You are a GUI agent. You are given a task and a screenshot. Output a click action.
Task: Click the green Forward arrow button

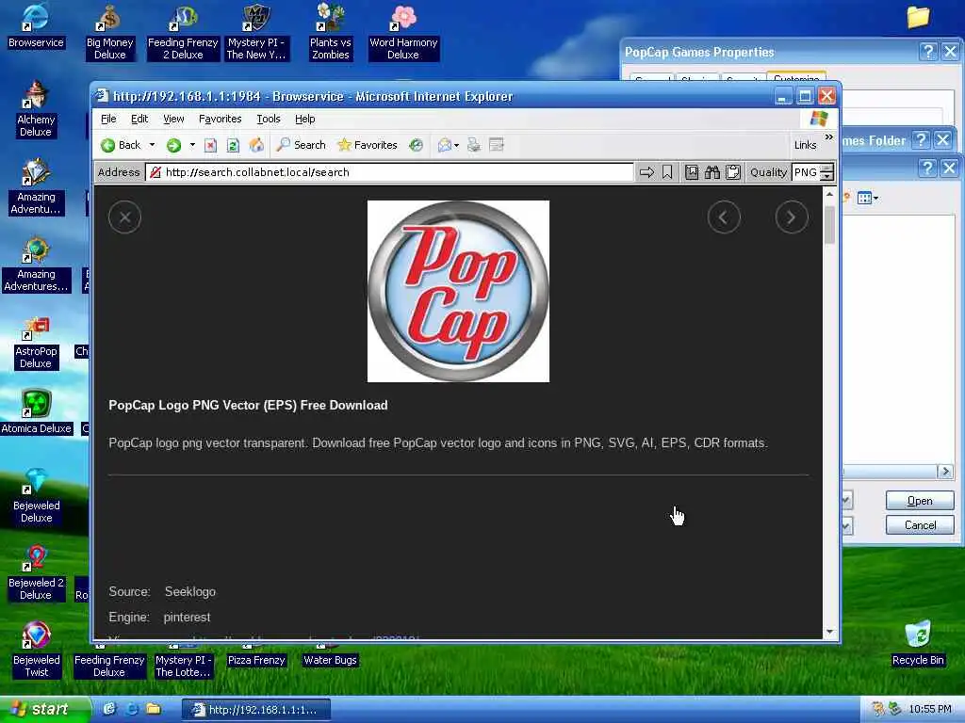pos(173,145)
